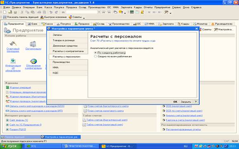Click the New document toolbar icon
Screen dimensions: 239x149
(x=5, y=12)
